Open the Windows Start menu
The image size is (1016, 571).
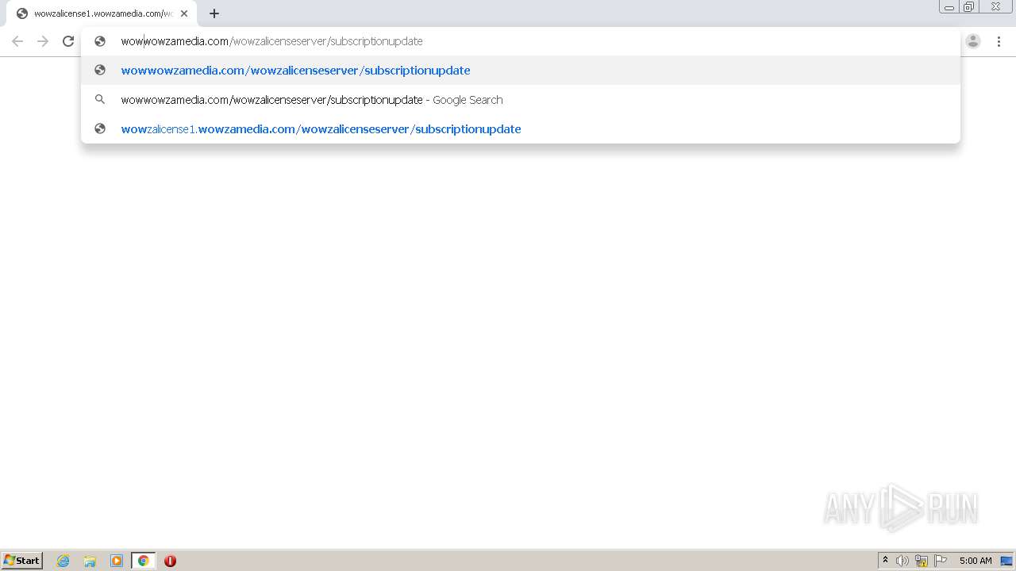tap(22, 561)
